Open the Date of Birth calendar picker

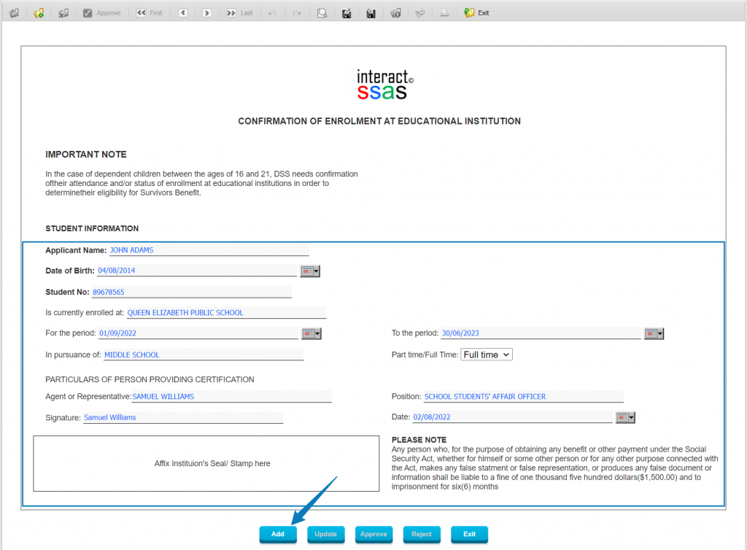tap(310, 271)
